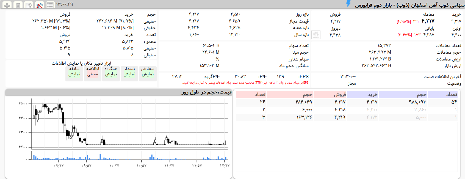
Task: Click the first price value ۴,۴۰۰
Action: click(x=456, y=35)
